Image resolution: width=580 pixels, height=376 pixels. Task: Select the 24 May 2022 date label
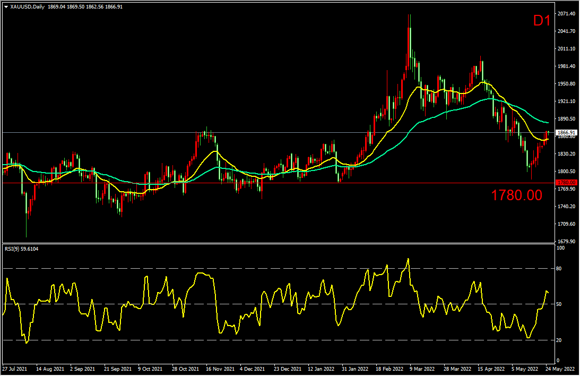(x=560, y=369)
